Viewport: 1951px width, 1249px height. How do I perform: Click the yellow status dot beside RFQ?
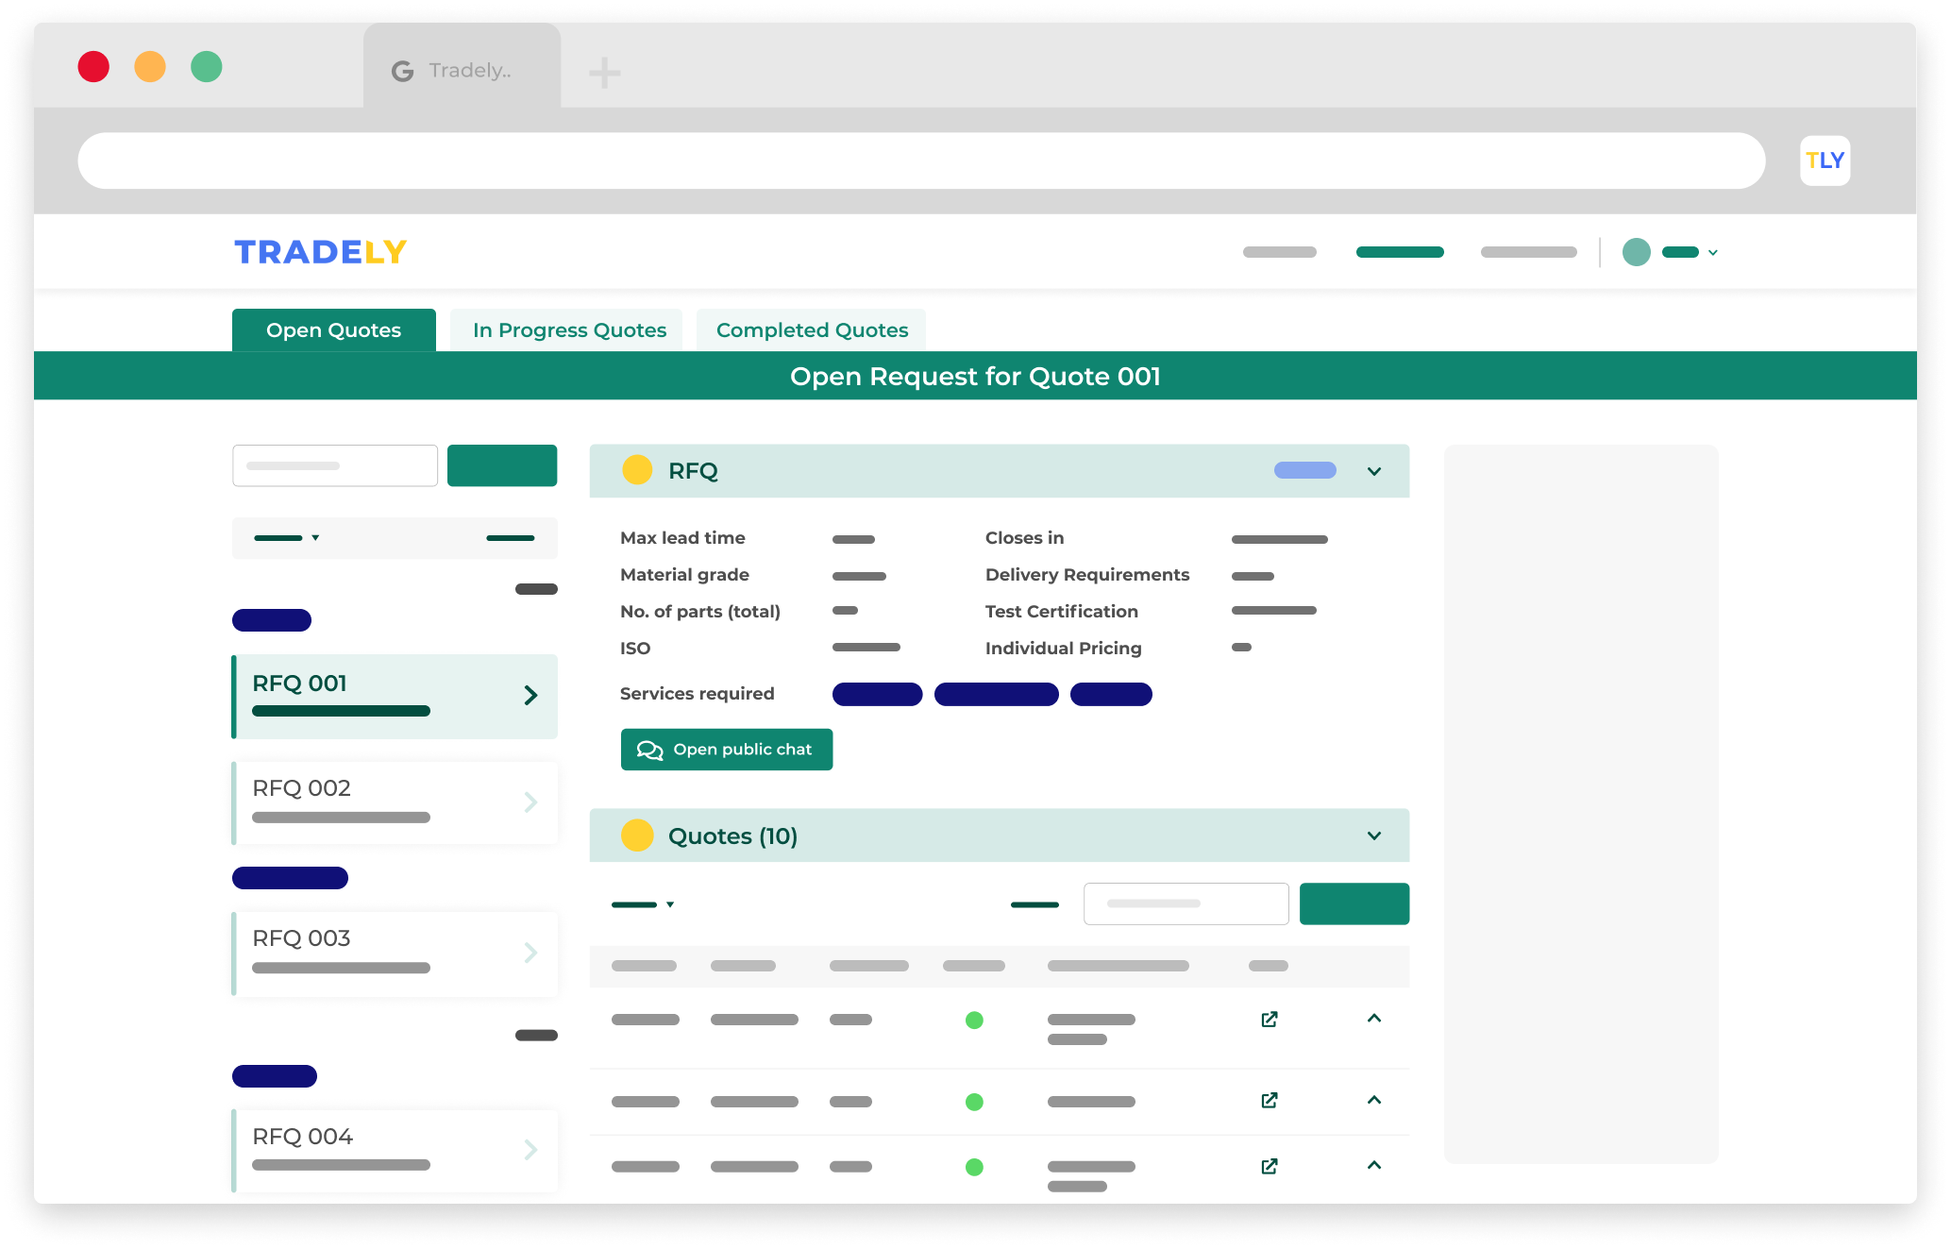pos(637,470)
